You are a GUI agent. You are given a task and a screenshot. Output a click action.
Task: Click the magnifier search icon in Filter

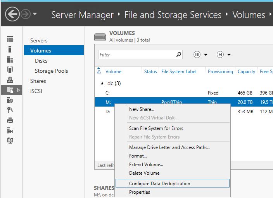(x=179, y=54)
